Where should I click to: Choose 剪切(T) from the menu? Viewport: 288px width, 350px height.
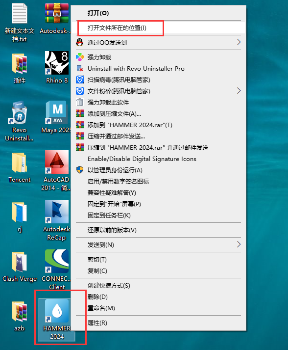pos(158,259)
